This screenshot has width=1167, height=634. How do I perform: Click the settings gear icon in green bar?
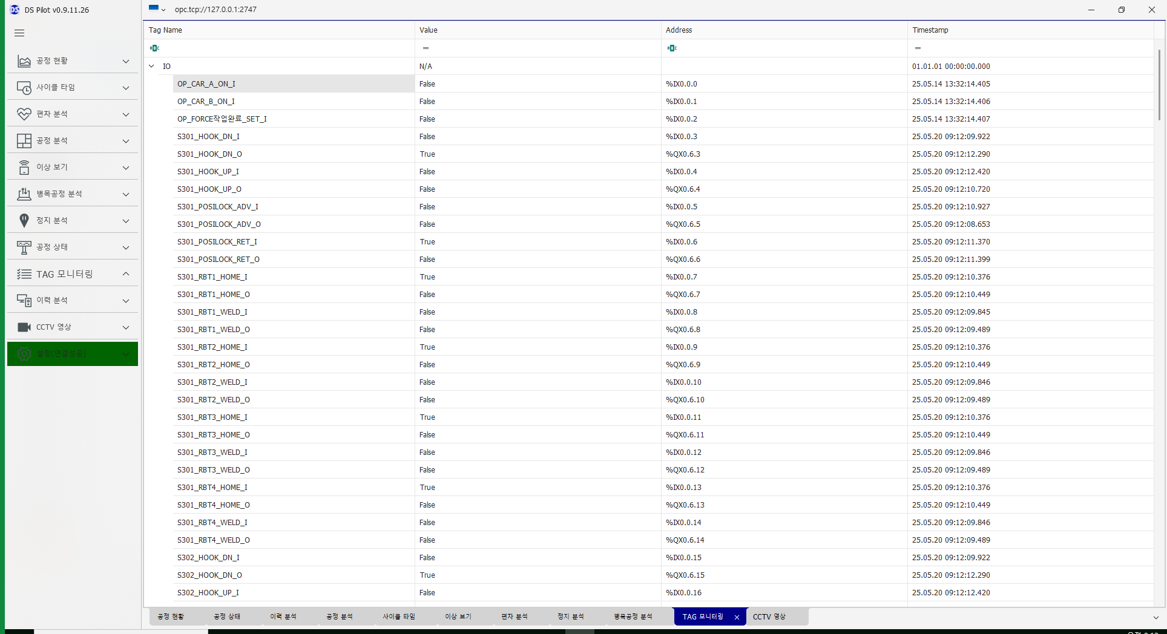pyautogui.click(x=24, y=354)
